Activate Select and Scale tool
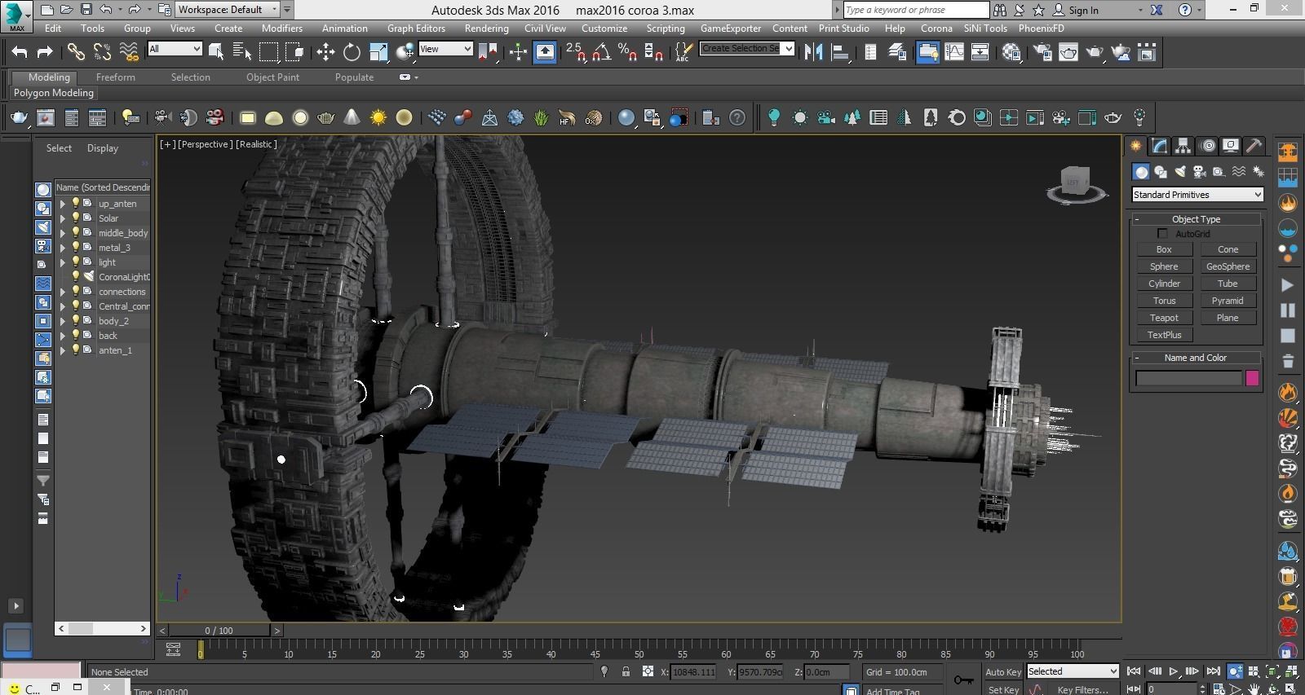 point(378,52)
